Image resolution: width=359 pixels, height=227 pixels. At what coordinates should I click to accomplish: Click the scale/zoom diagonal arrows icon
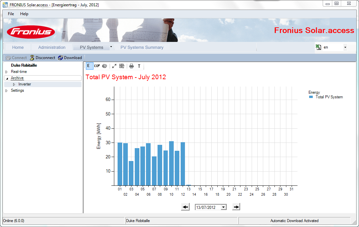click(114, 66)
